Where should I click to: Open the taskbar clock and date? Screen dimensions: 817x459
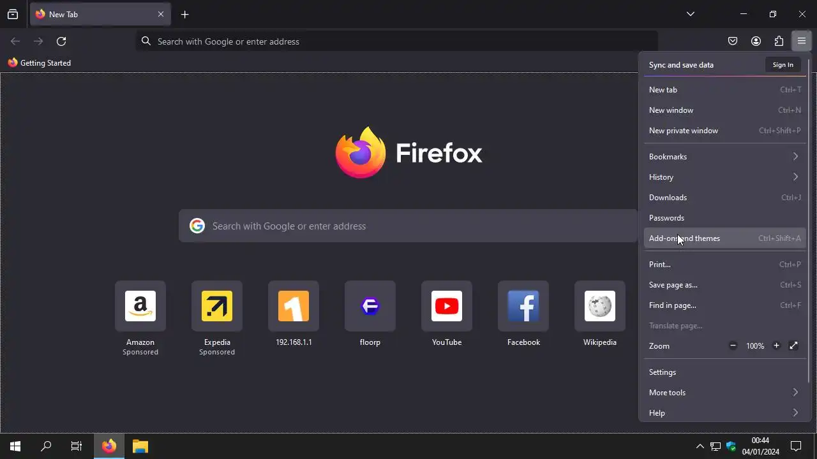click(760, 446)
